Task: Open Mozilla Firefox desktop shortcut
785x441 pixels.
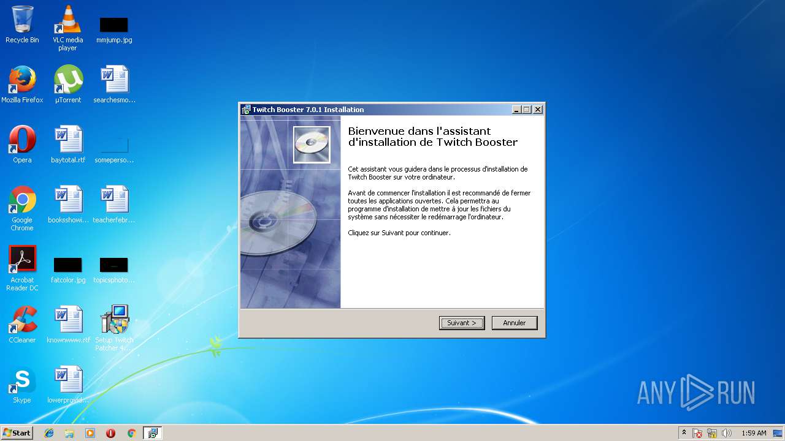Action: 22,85
